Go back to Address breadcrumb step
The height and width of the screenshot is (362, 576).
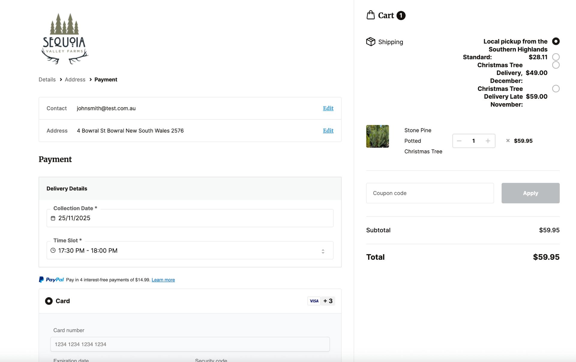[75, 79]
